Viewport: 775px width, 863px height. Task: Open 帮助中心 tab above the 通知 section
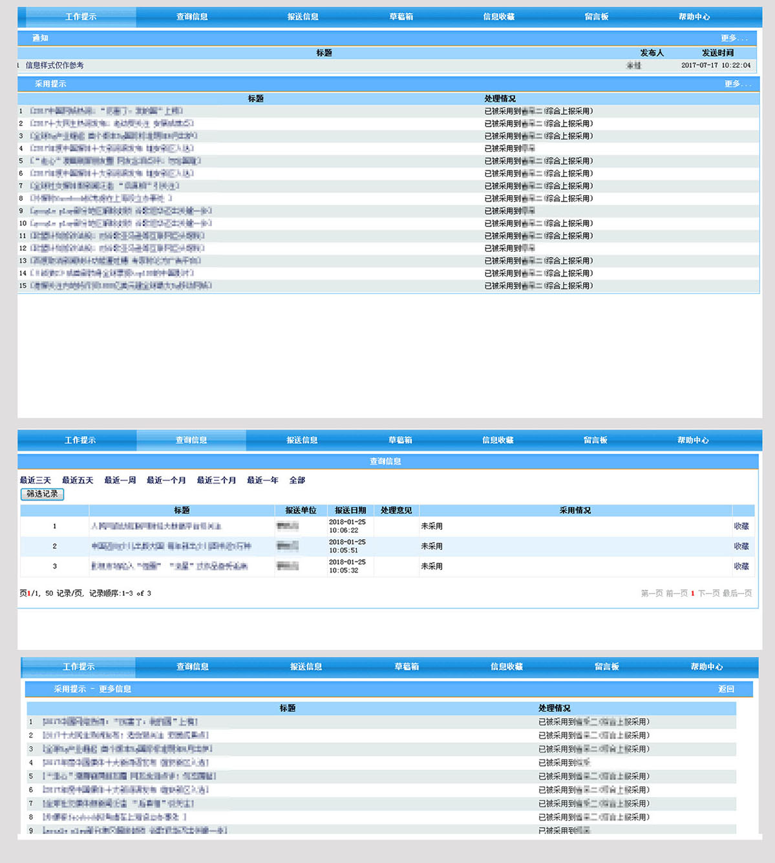694,17
